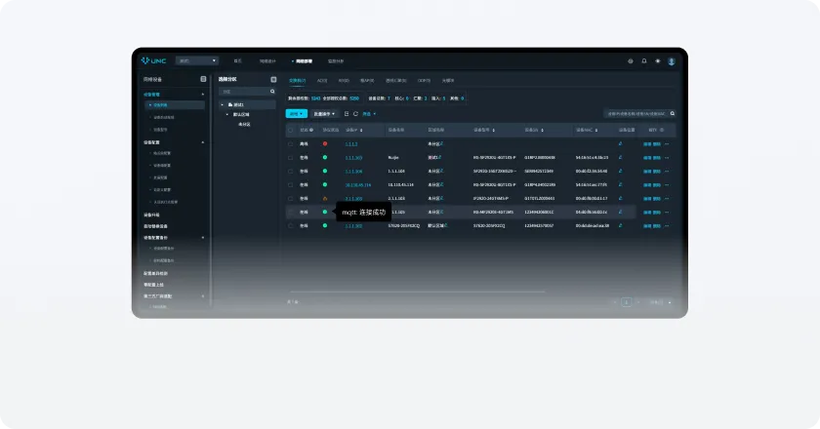This screenshot has width=820, height=429.
Task: Open the cyan add button dropdown
Action: [x=297, y=113]
